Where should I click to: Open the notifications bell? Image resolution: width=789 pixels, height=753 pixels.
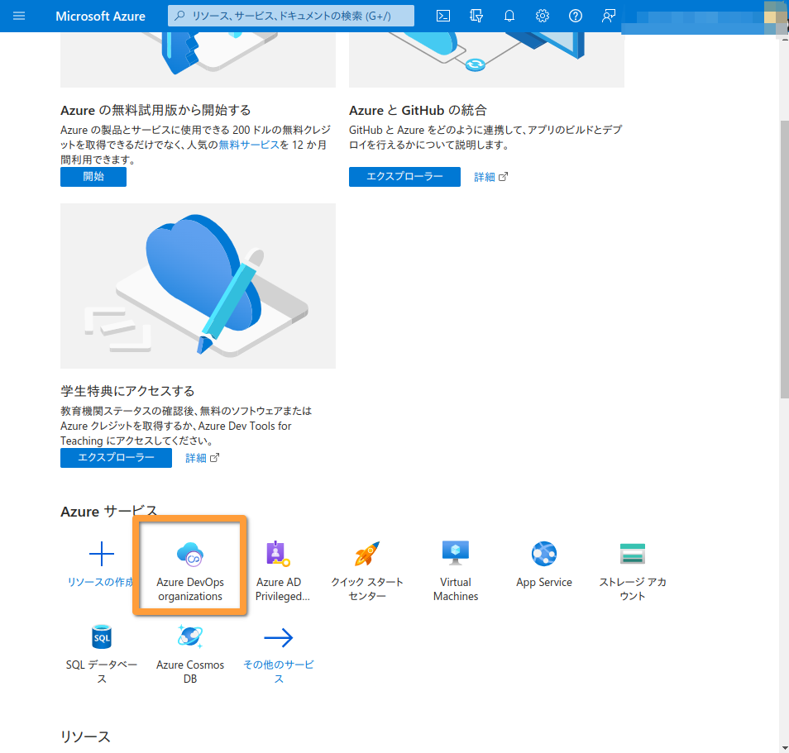509,15
